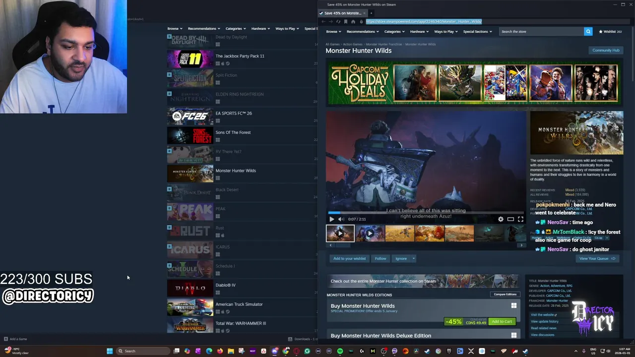Add Monster Hunter Wilds to your wishlist

[x=349, y=258]
